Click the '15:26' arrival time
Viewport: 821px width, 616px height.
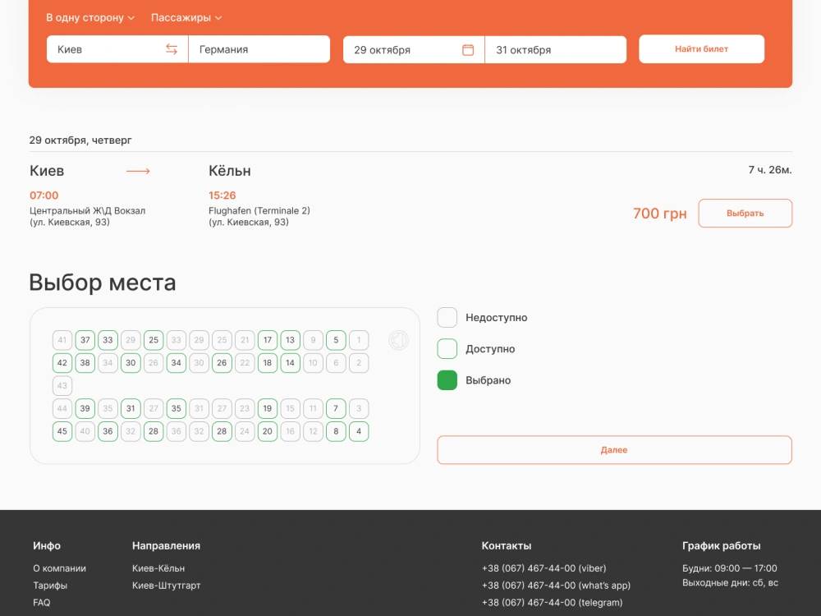point(222,195)
